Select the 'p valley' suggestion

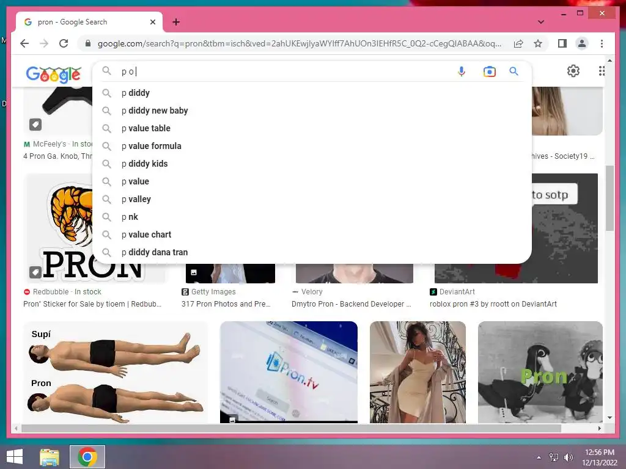(311, 199)
